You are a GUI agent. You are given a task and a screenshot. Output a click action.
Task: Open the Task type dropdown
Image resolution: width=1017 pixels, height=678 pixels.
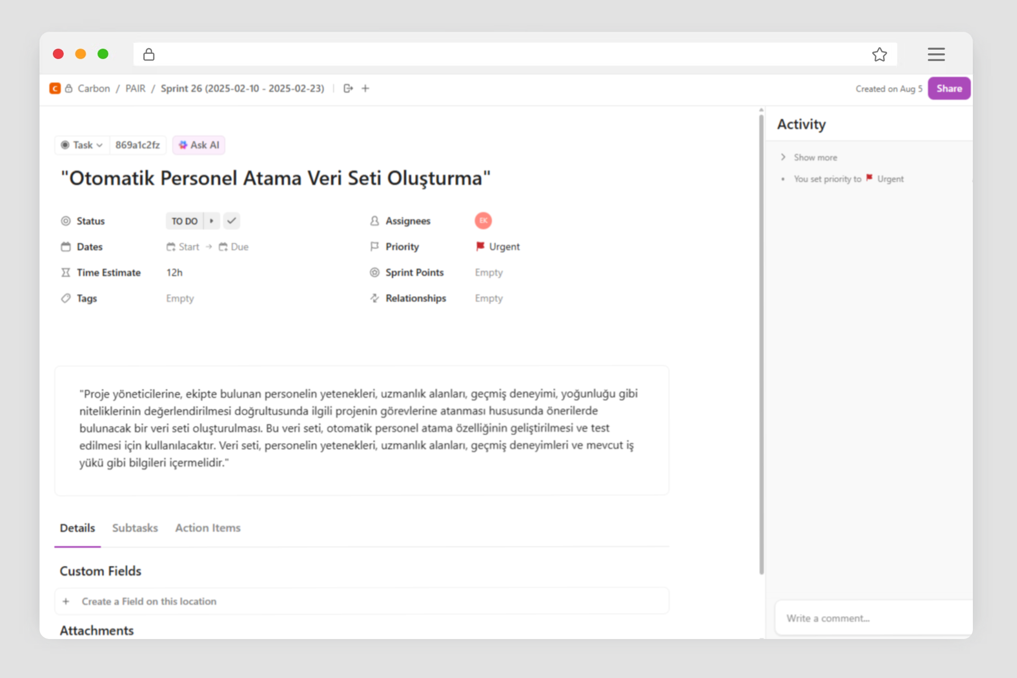tap(82, 145)
